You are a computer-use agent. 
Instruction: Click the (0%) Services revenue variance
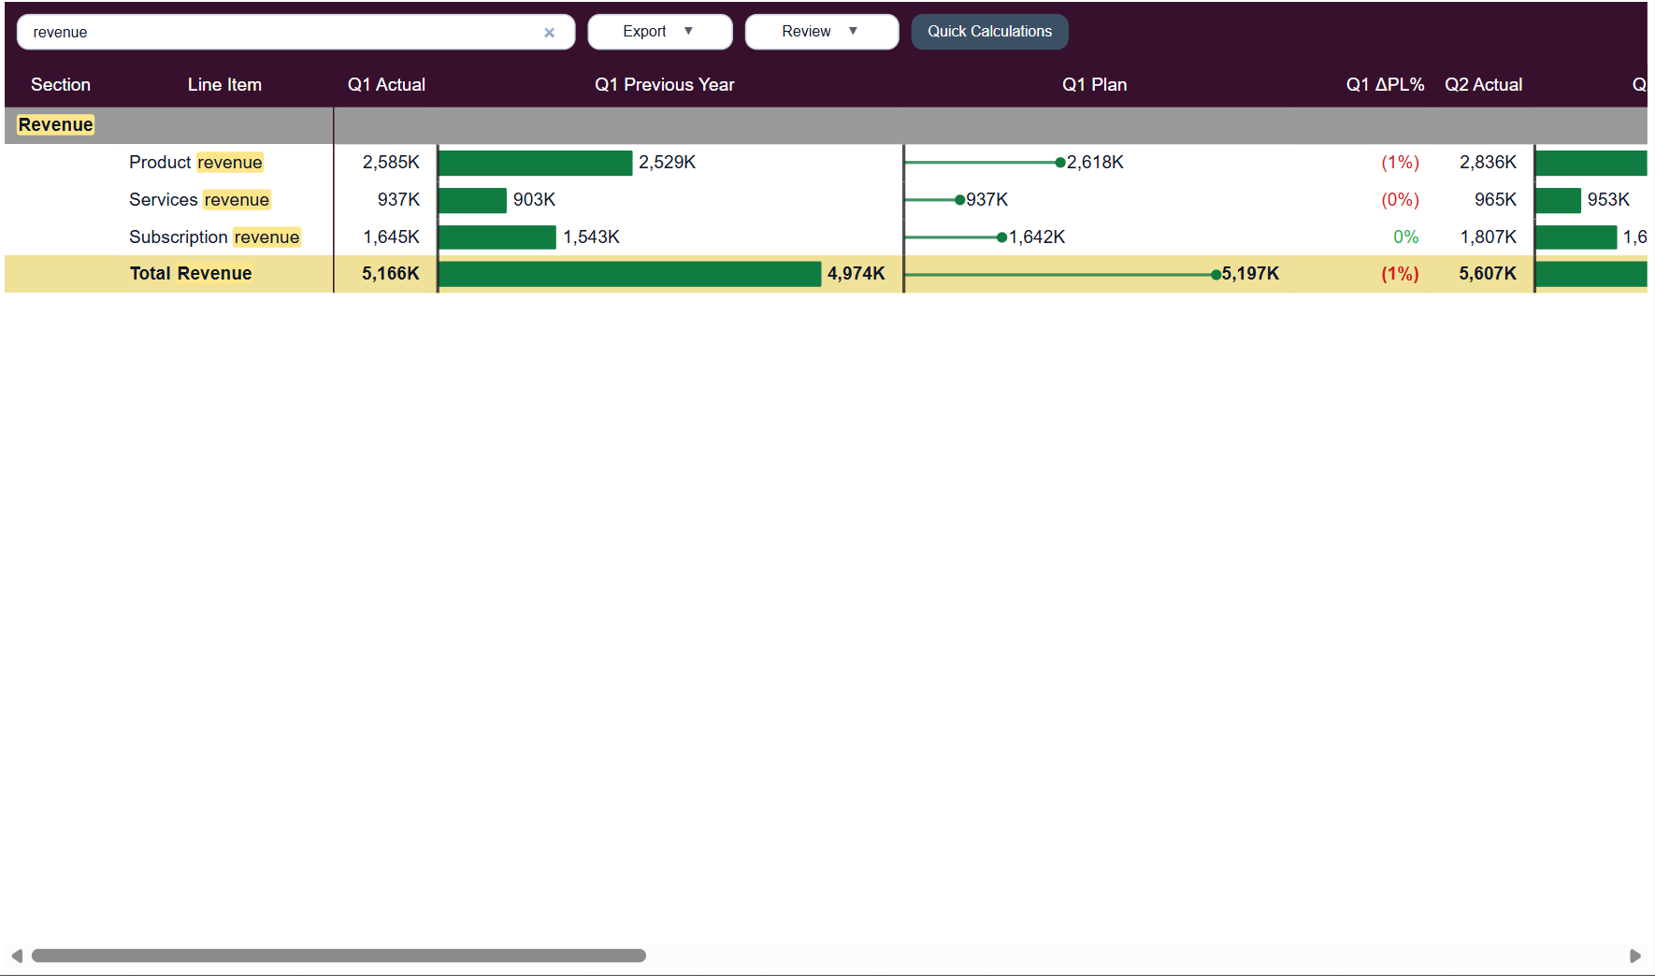pyautogui.click(x=1400, y=200)
